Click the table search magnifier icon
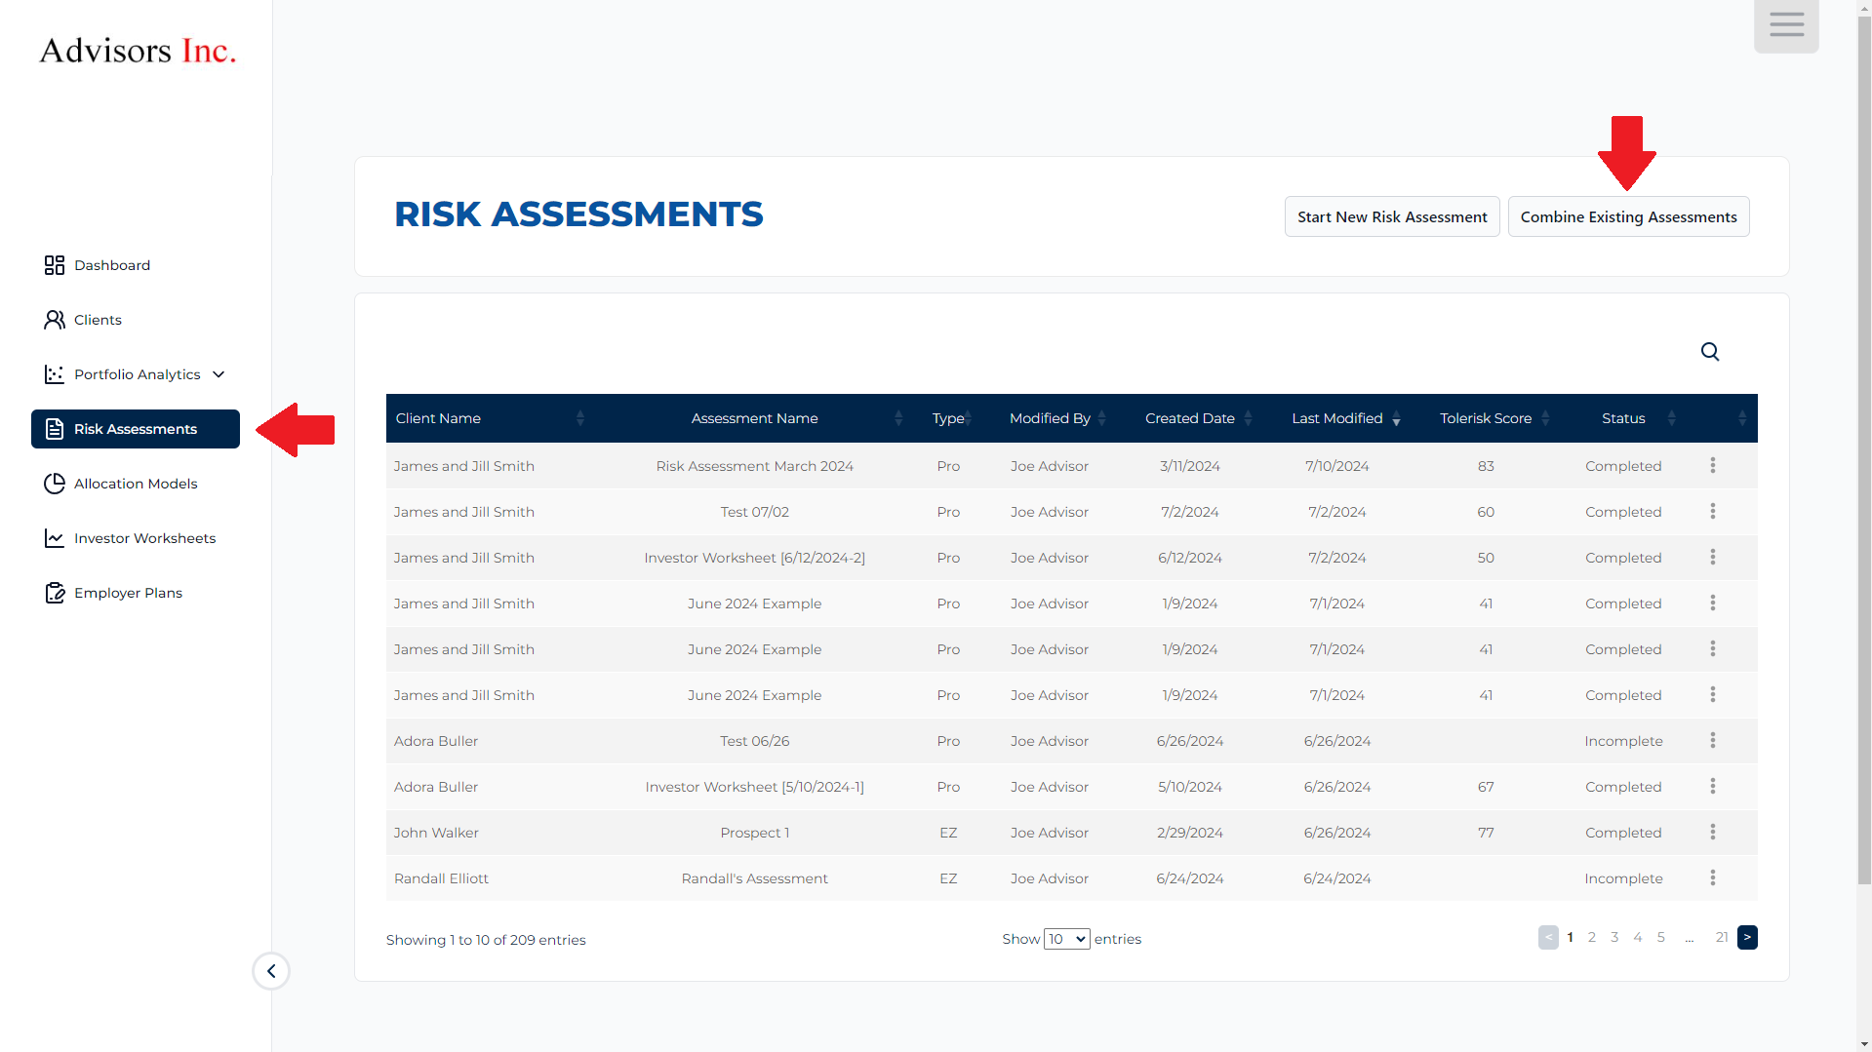 tap(1709, 352)
